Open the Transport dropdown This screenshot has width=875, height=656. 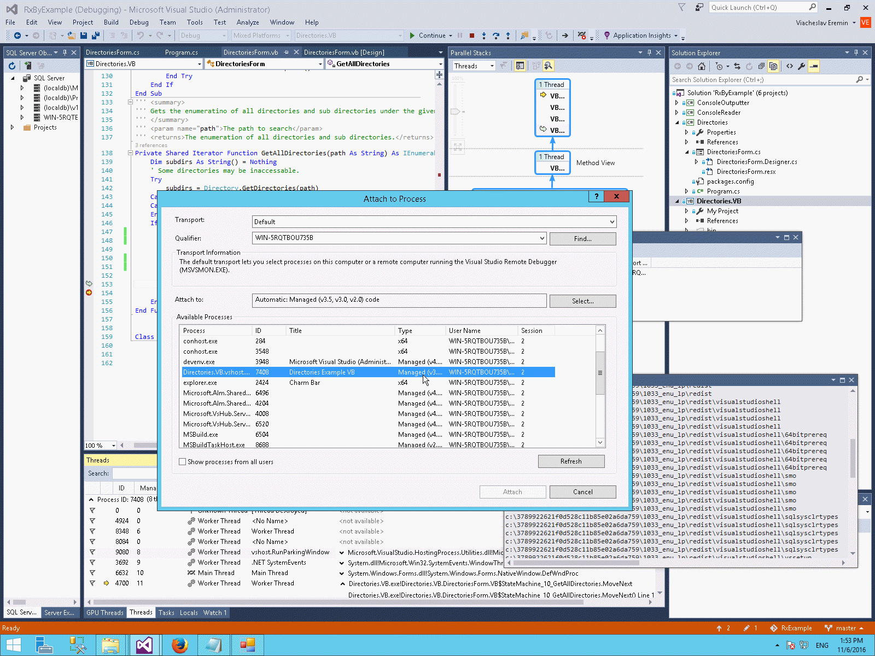pyautogui.click(x=434, y=222)
